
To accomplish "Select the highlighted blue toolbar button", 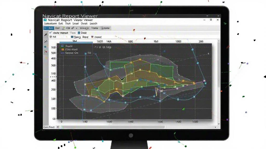I will pos(49,28).
